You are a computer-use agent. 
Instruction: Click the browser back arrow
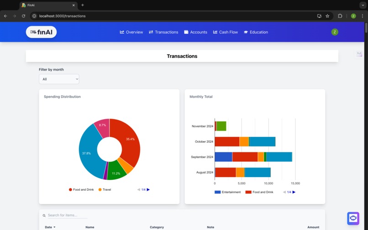[x=5, y=16]
